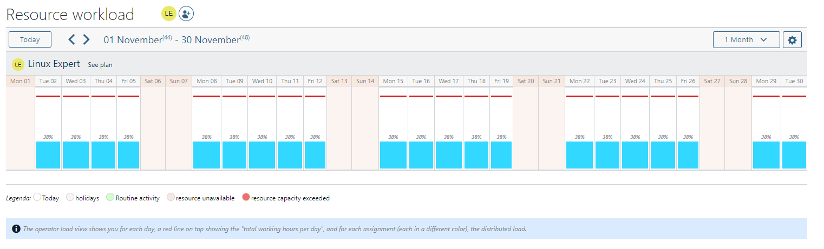Click the holidays legend circle

(x=70, y=198)
